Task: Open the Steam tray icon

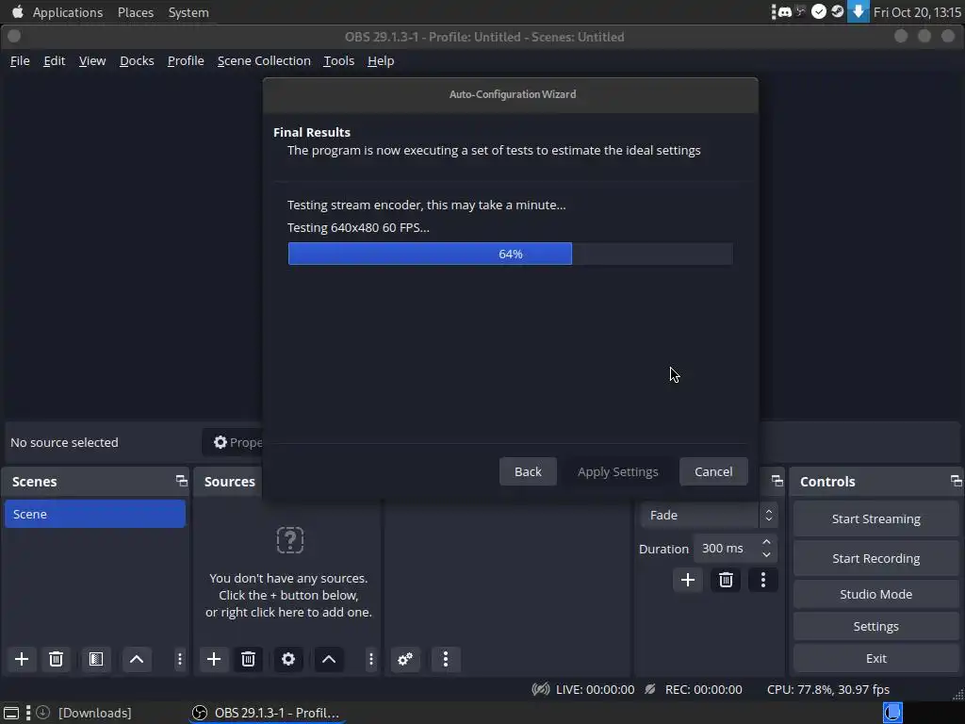Action: [838, 11]
